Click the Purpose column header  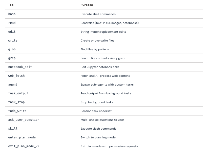[x=87, y=5]
